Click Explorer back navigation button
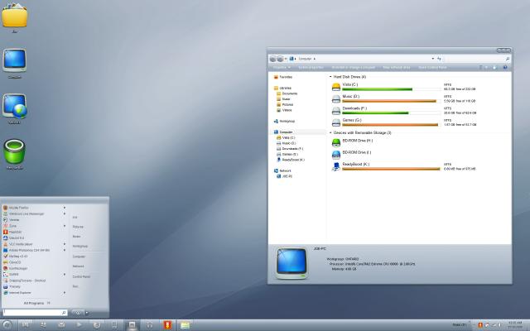The height and width of the screenshot is (331, 530). coord(272,59)
